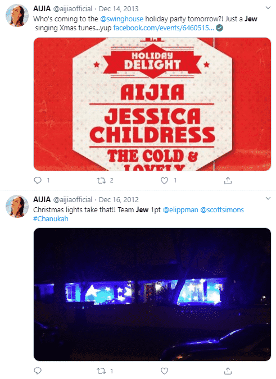The image size is (276, 379).
Task: Open the Holiday Delight poster image
Action: tap(152, 104)
